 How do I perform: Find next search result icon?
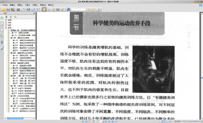pyautogui.click(x=93, y=9)
